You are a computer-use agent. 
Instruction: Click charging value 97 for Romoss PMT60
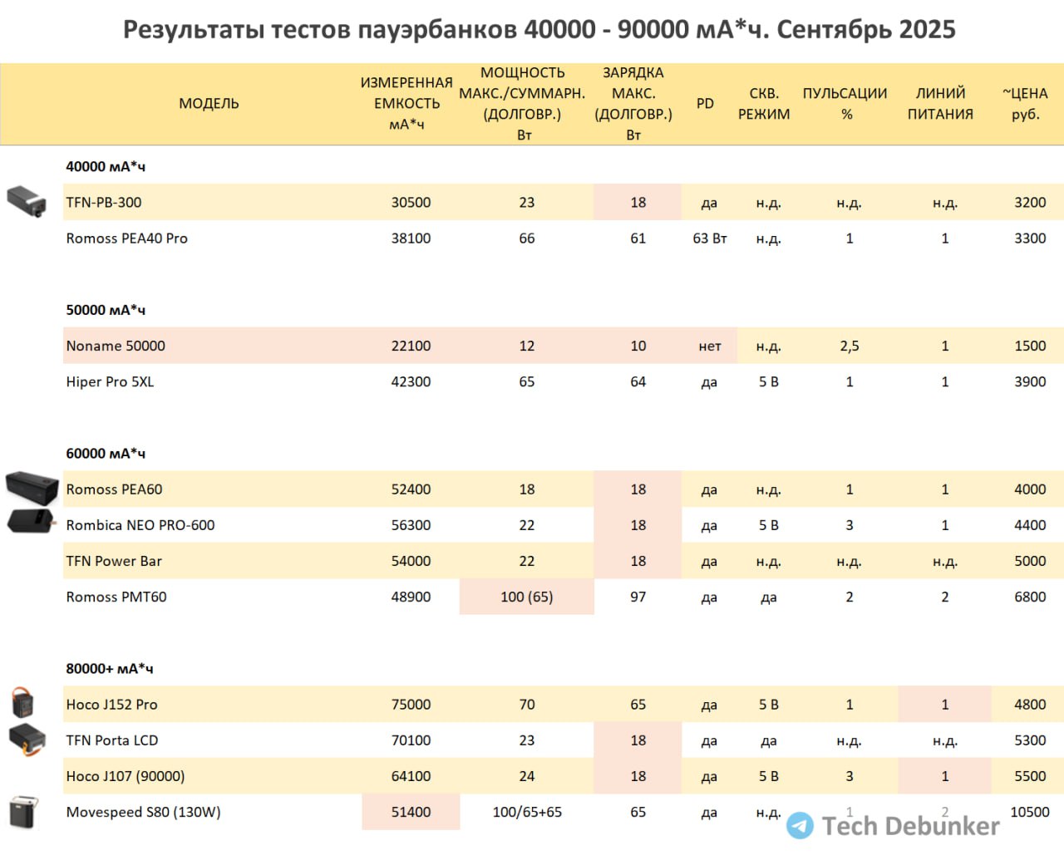point(638,597)
